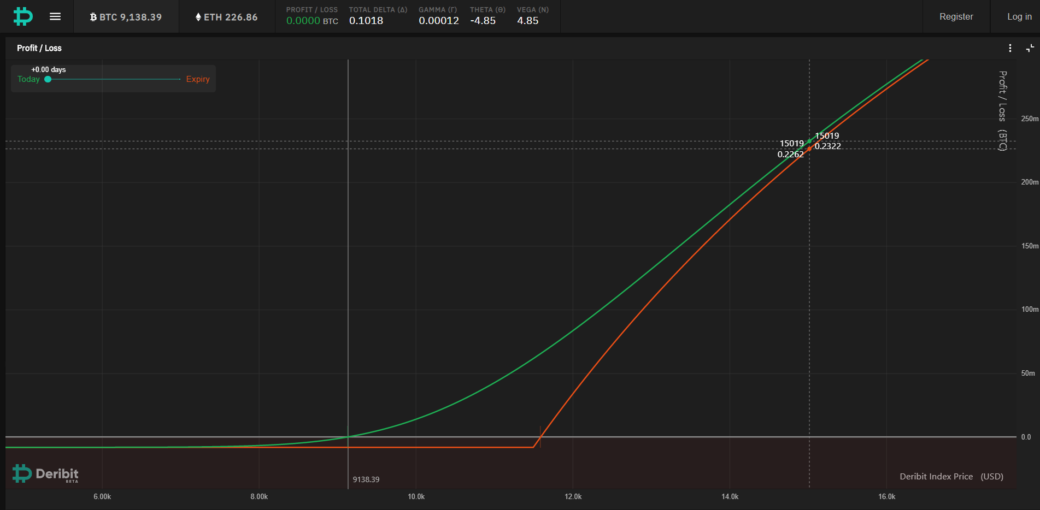
Task: Click the 9138.39 current price marker
Action: pos(366,479)
